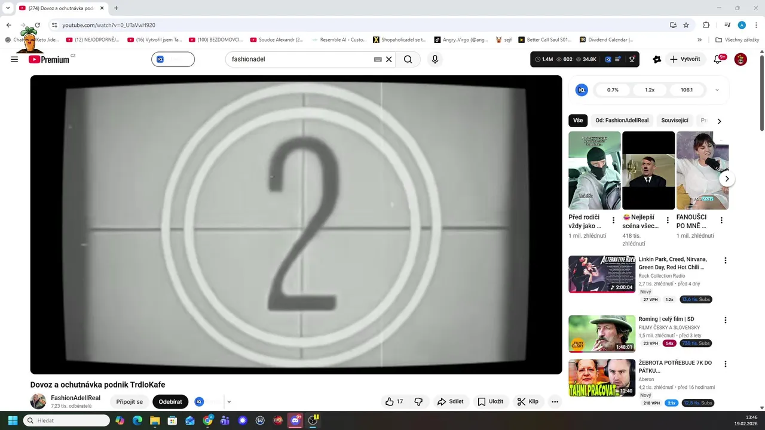765x430 pixels.
Task: Open the balaclava Shorts thumbnail
Action: click(594, 170)
